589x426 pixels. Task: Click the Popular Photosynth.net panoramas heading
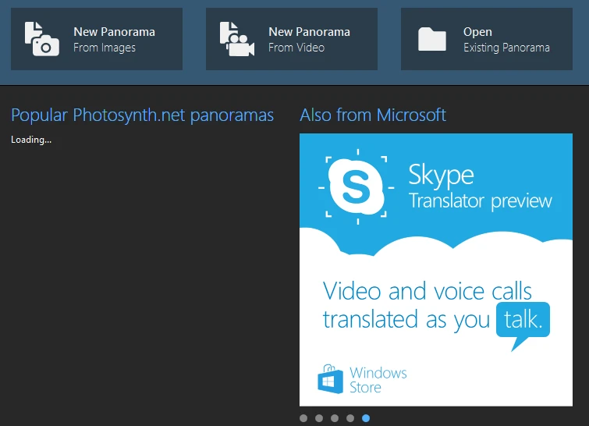click(142, 115)
